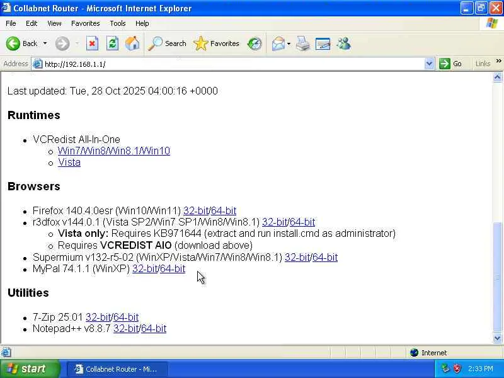Click the scrollbar up arrow
The height and width of the screenshot is (378, 504).
(x=497, y=77)
